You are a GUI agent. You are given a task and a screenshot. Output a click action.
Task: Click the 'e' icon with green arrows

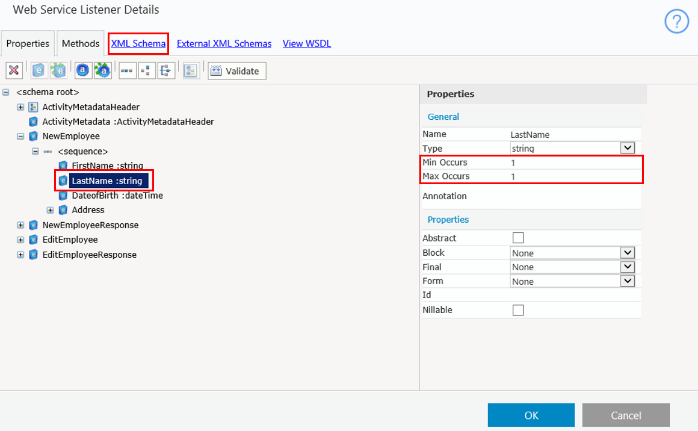pyautogui.click(x=58, y=70)
